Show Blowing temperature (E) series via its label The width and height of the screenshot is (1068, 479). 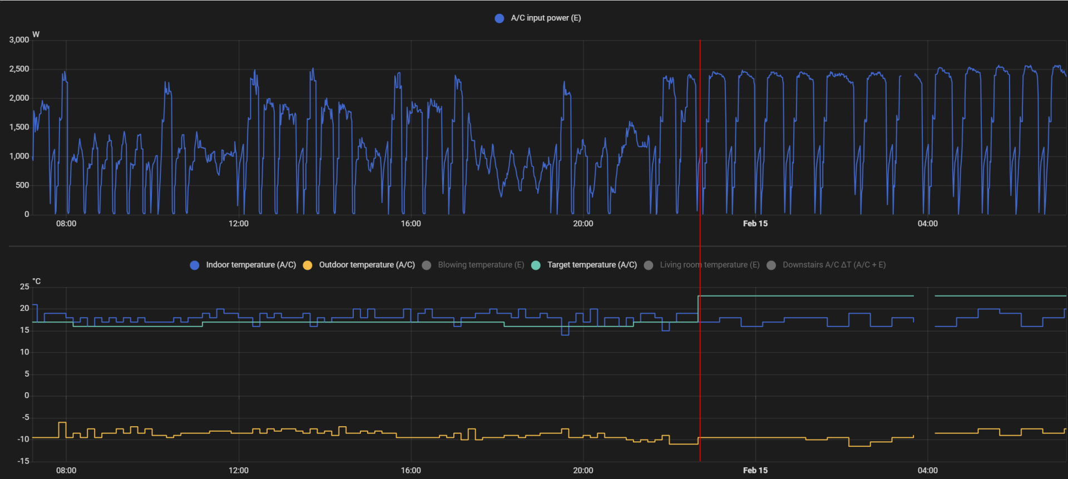point(481,265)
